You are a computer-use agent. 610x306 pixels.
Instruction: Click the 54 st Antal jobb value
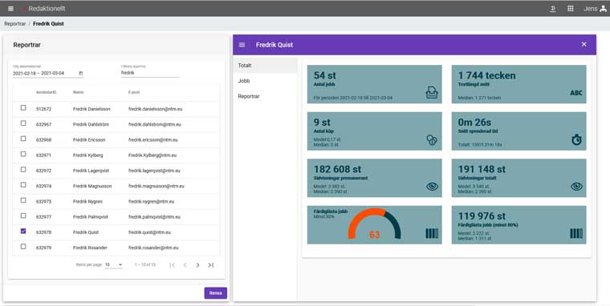pos(325,75)
